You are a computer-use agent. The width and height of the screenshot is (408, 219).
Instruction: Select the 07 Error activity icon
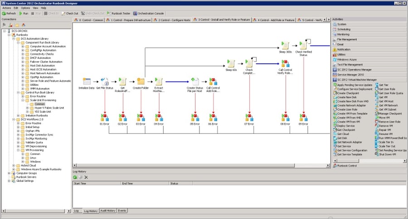coord(249,117)
